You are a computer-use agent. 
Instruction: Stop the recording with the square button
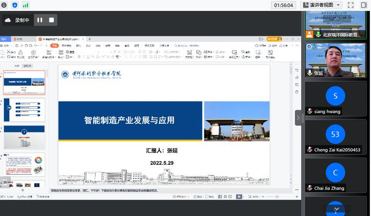click(52, 20)
